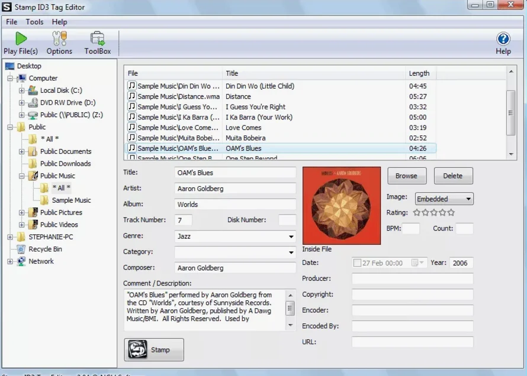
Task: Click scroll down arrow of Comment box
Action: (x=290, y=325)
